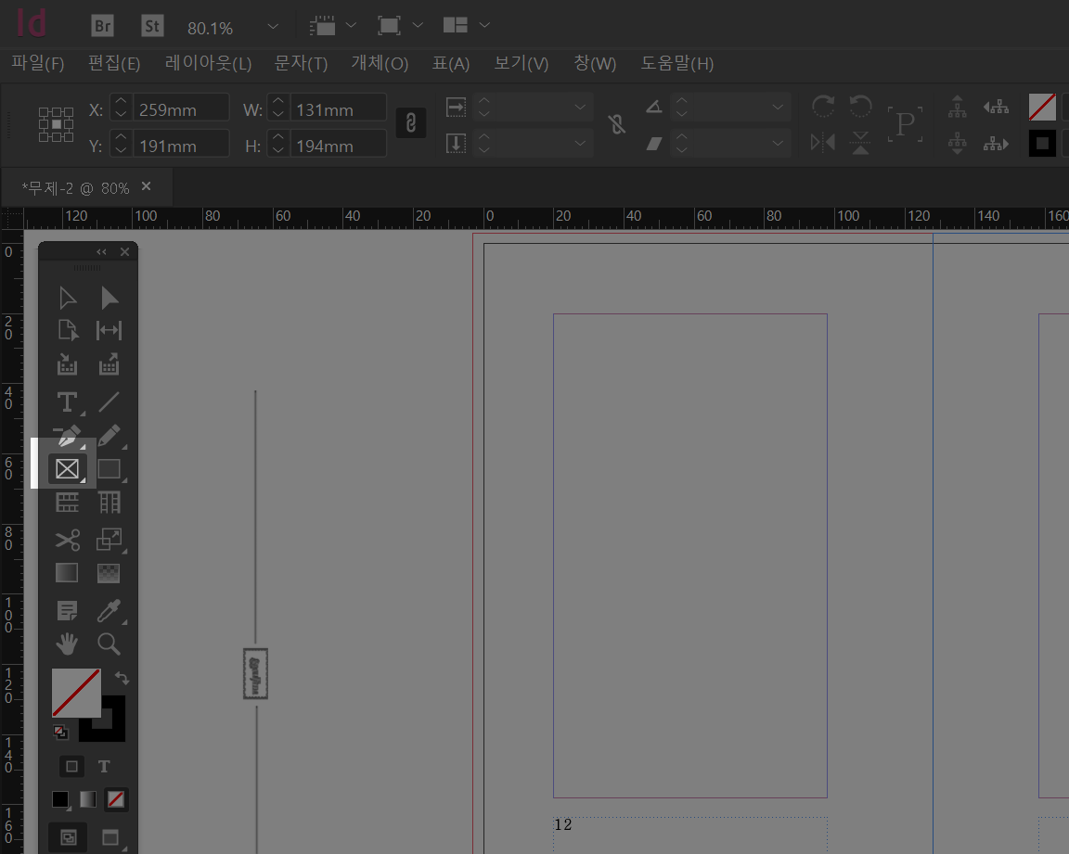1069x854 pixels.
Task: Reset default fill and stroke
Action: click(x=60, y=733)
